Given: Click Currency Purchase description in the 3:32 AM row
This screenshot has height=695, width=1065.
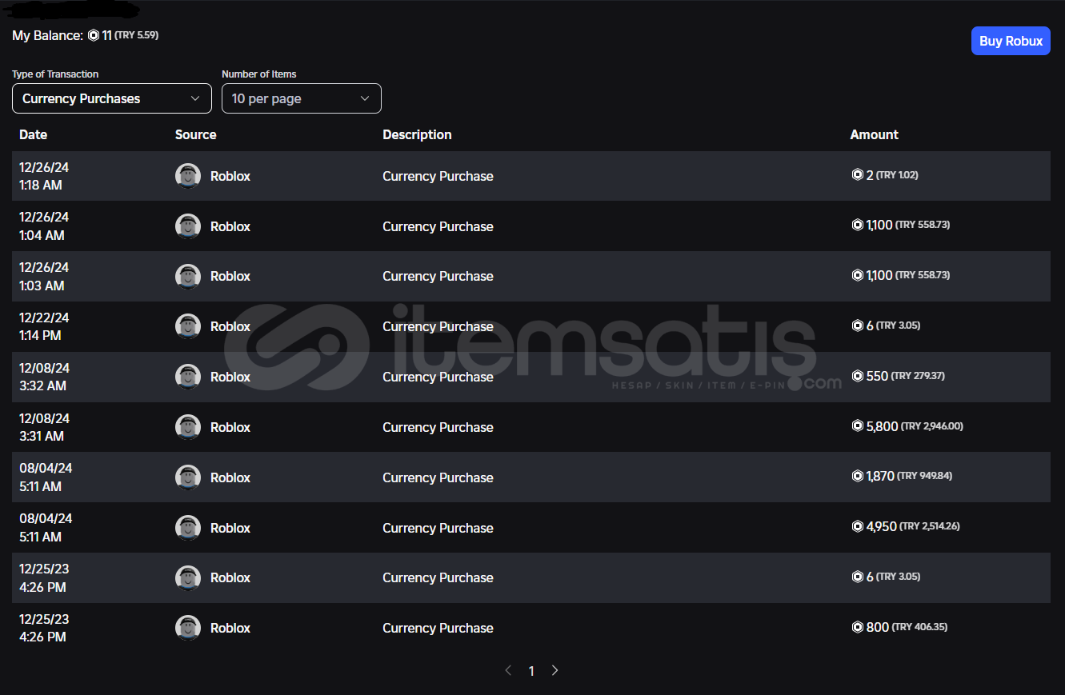Looking at the screenshot, I should 438,377.
